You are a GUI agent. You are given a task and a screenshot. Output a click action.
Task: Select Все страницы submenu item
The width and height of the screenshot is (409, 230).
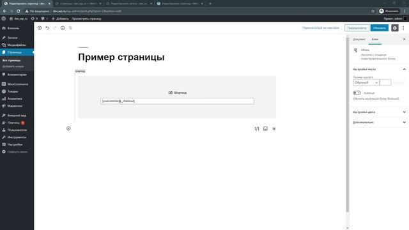12,60
